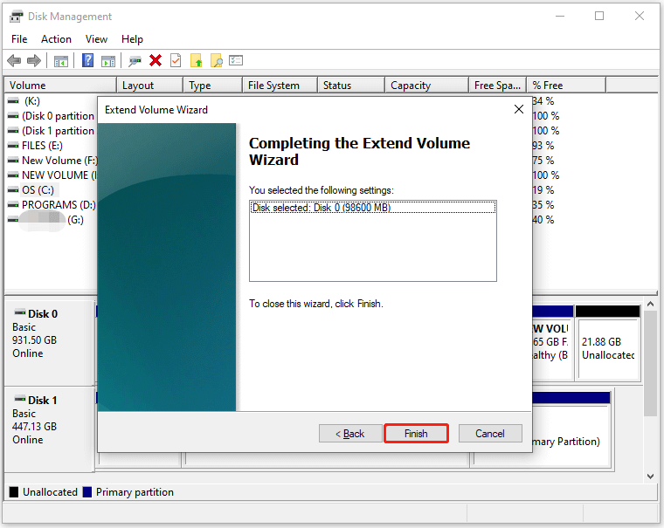Click the Disk 0 drive icon

tap(20, 313)
